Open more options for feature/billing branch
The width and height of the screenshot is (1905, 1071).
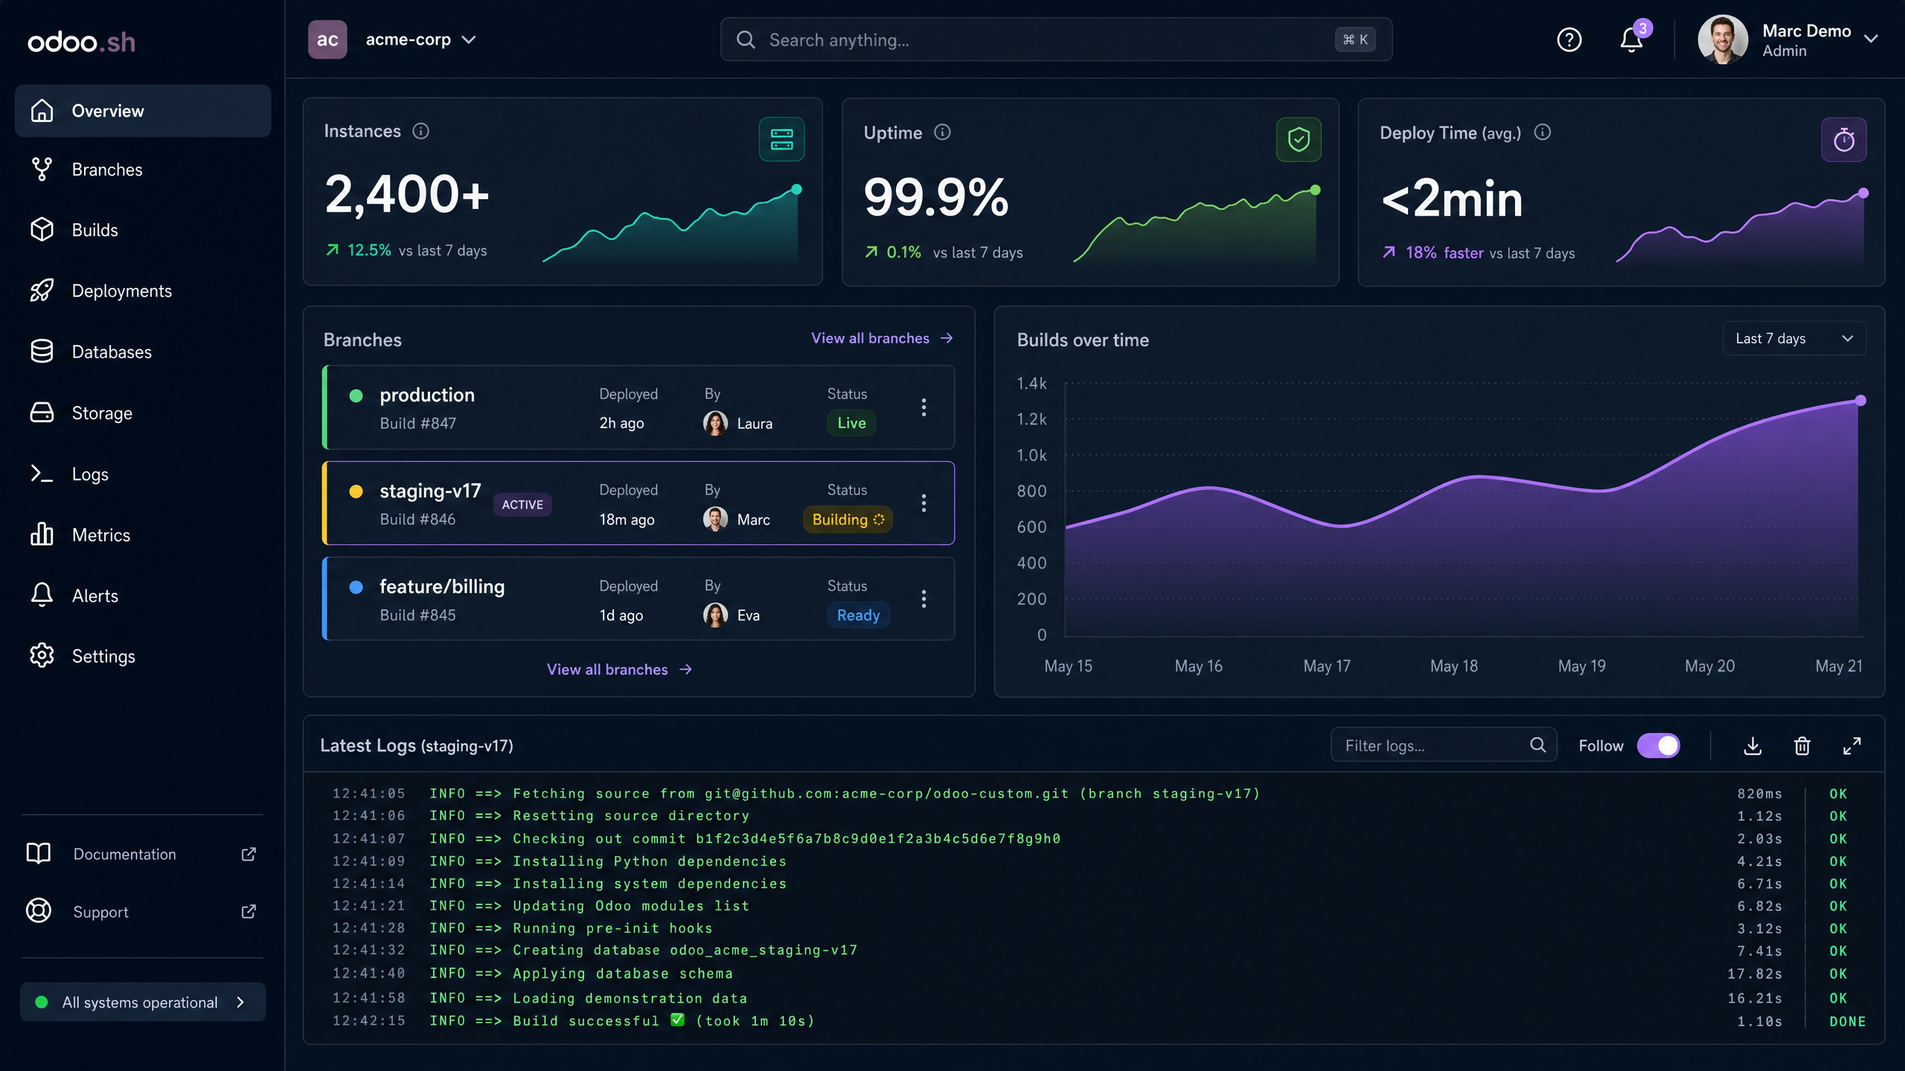[923, 599]
